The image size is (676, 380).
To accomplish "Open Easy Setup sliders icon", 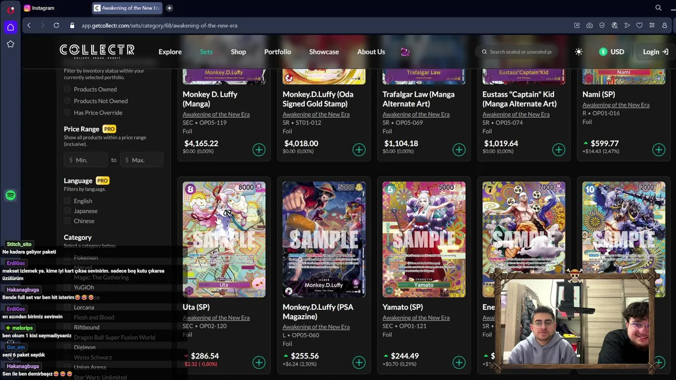I will coord(652,25).
